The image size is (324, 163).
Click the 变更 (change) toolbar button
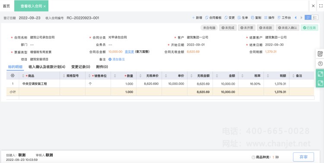pos(229,18)
